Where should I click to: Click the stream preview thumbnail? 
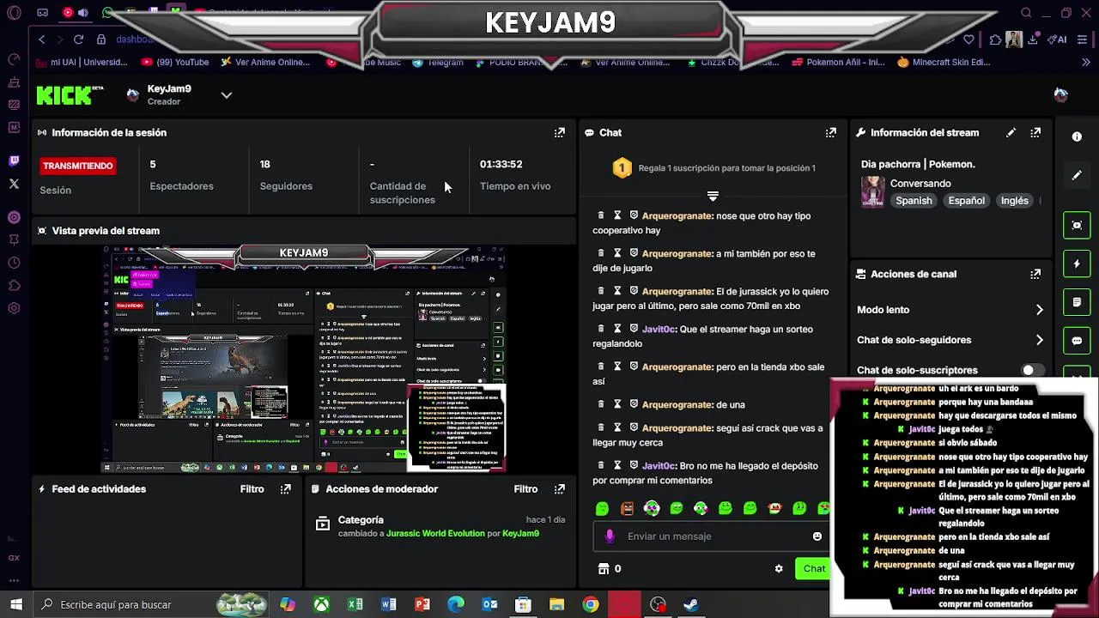click(x=304, y=359)
